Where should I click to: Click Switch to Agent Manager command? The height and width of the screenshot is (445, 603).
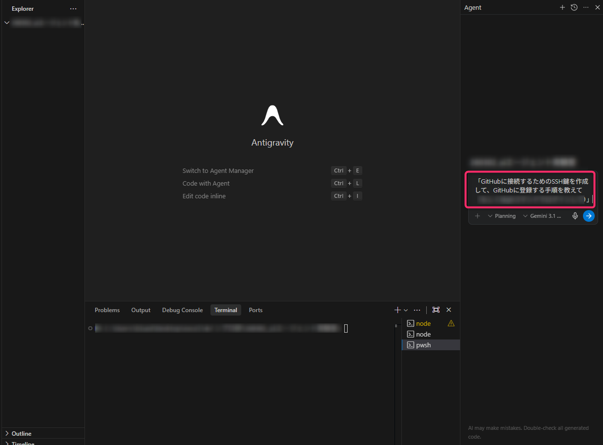pyautogui.click(x=218, y=170)
